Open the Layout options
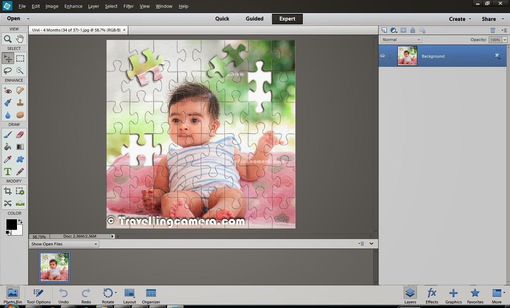The width and height of the screenshot is (510, 308). pos(130,296)
